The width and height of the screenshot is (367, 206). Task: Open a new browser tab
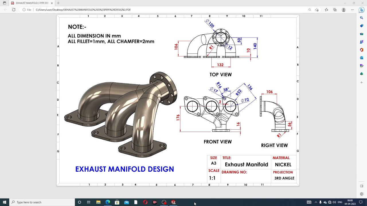point(58,3)
